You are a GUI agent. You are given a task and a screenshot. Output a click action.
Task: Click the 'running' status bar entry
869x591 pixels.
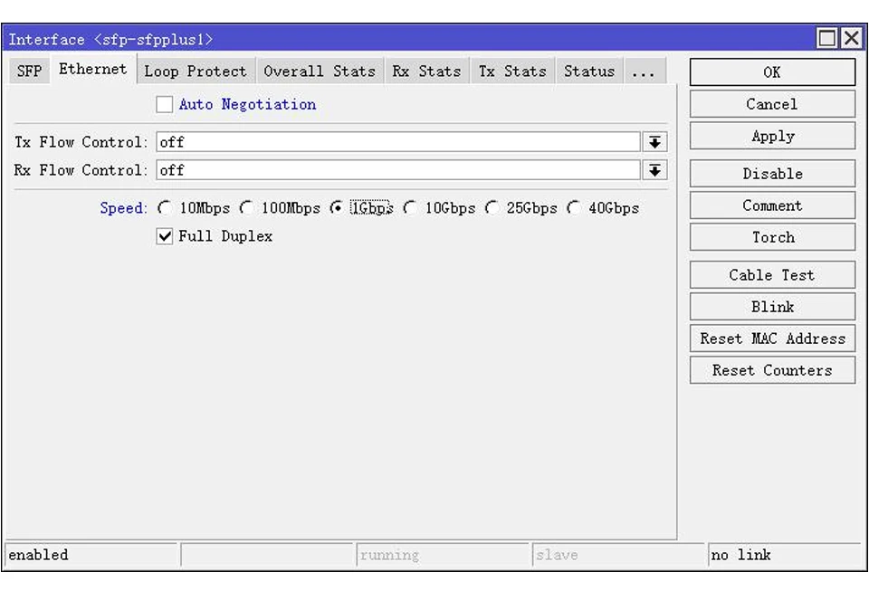[443, 555]
